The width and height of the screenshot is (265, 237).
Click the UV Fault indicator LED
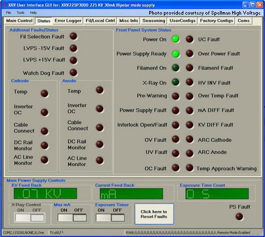point(175,153)
